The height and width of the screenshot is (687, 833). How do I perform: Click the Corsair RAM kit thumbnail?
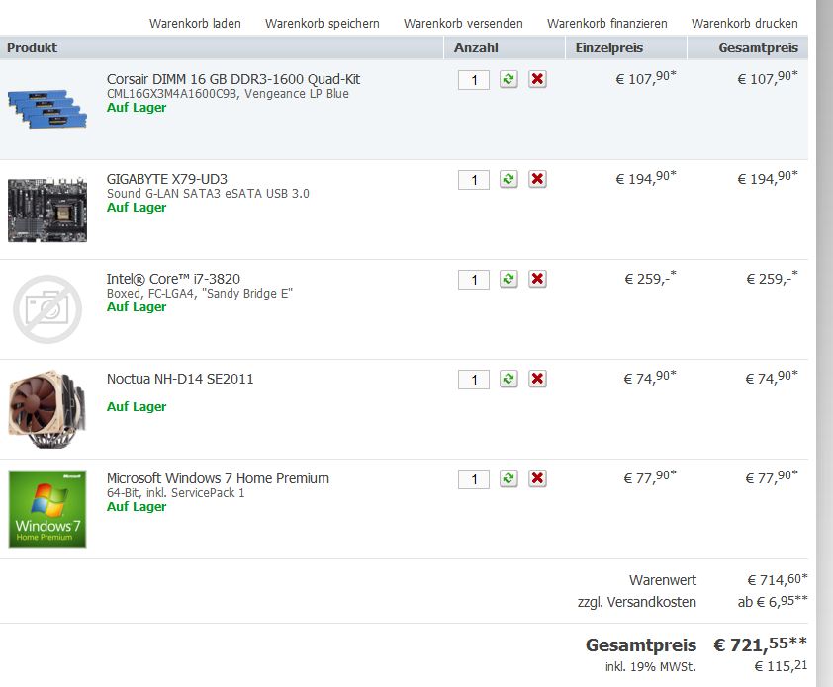47,109
